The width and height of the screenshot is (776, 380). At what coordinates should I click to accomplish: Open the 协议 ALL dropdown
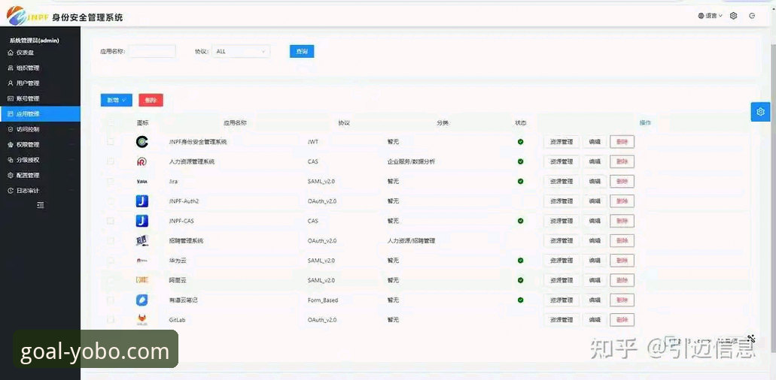pyautogui.click(x=241, y=51)
